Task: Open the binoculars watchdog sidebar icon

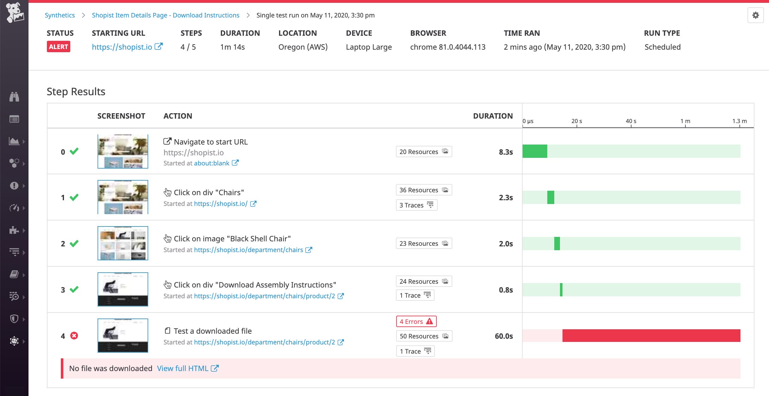Action: [x=14, y=97]
